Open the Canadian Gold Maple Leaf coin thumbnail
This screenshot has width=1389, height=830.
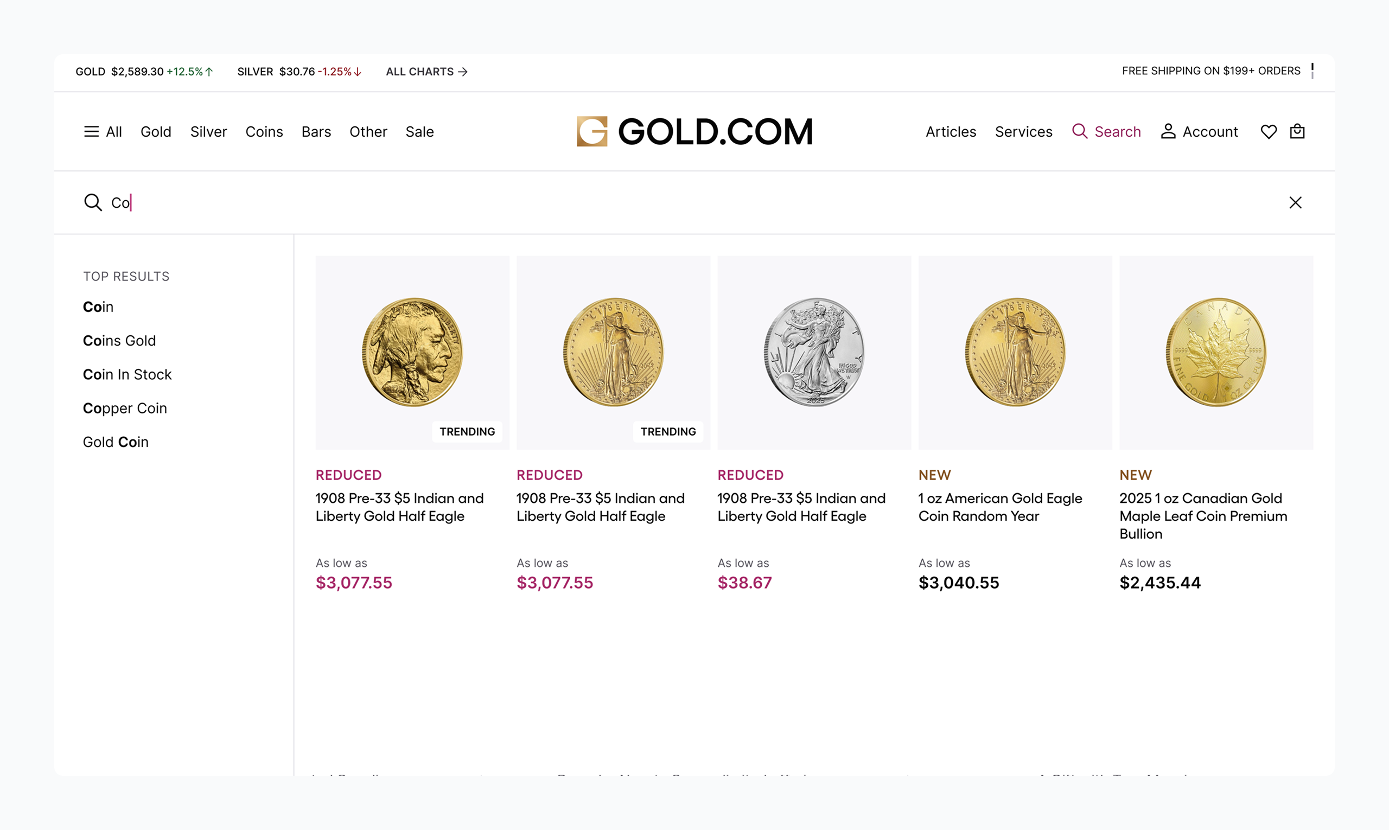point(1215,353)
